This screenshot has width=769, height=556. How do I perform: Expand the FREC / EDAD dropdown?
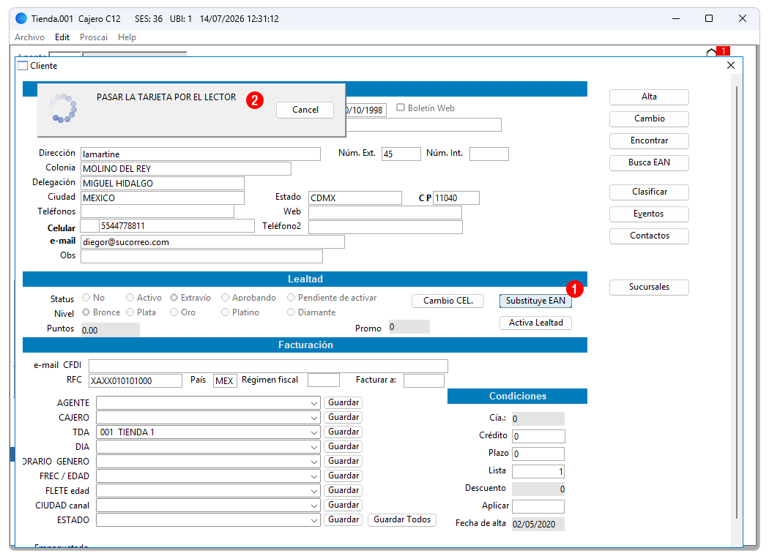pyautogui.click(x=314, y=477)
